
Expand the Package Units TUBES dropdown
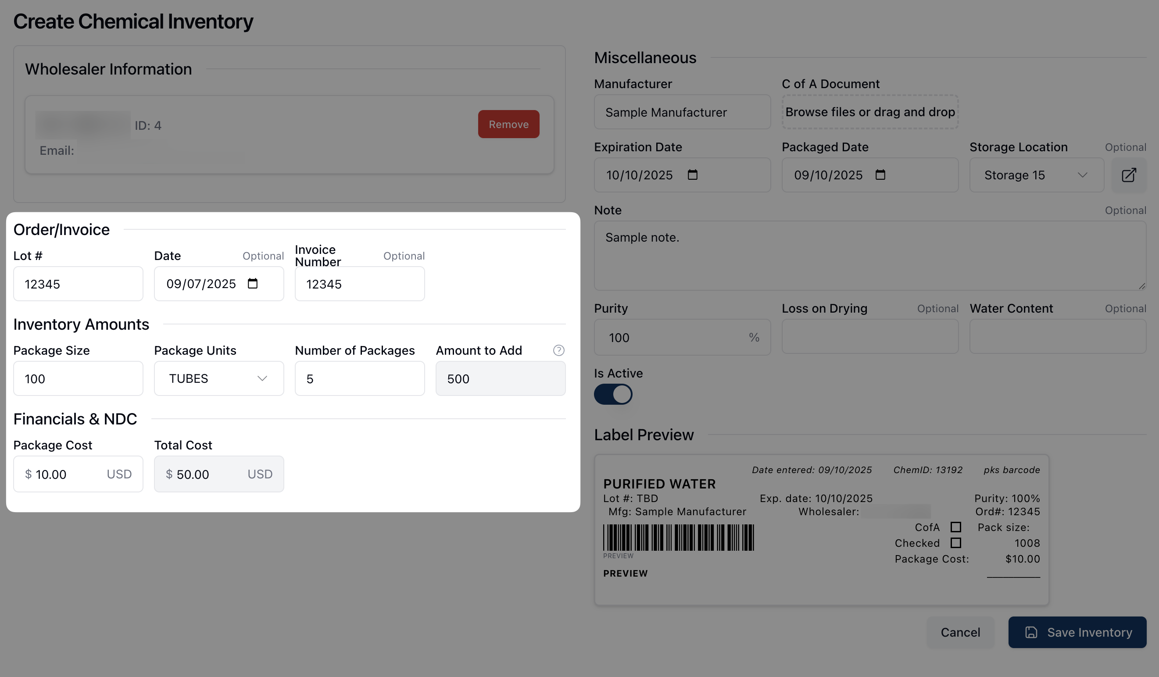pyautogui.click(x=218, y=378)
